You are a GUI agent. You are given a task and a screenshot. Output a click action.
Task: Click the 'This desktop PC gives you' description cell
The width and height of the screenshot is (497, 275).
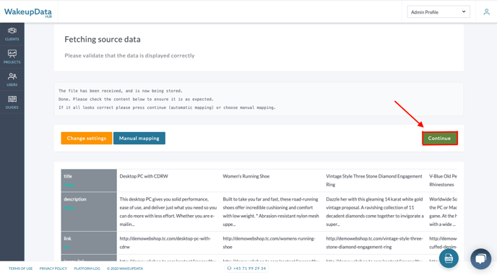(x=168, y=211)
